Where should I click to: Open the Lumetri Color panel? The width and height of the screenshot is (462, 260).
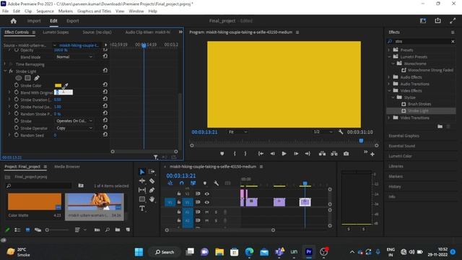tap(400, 156)
